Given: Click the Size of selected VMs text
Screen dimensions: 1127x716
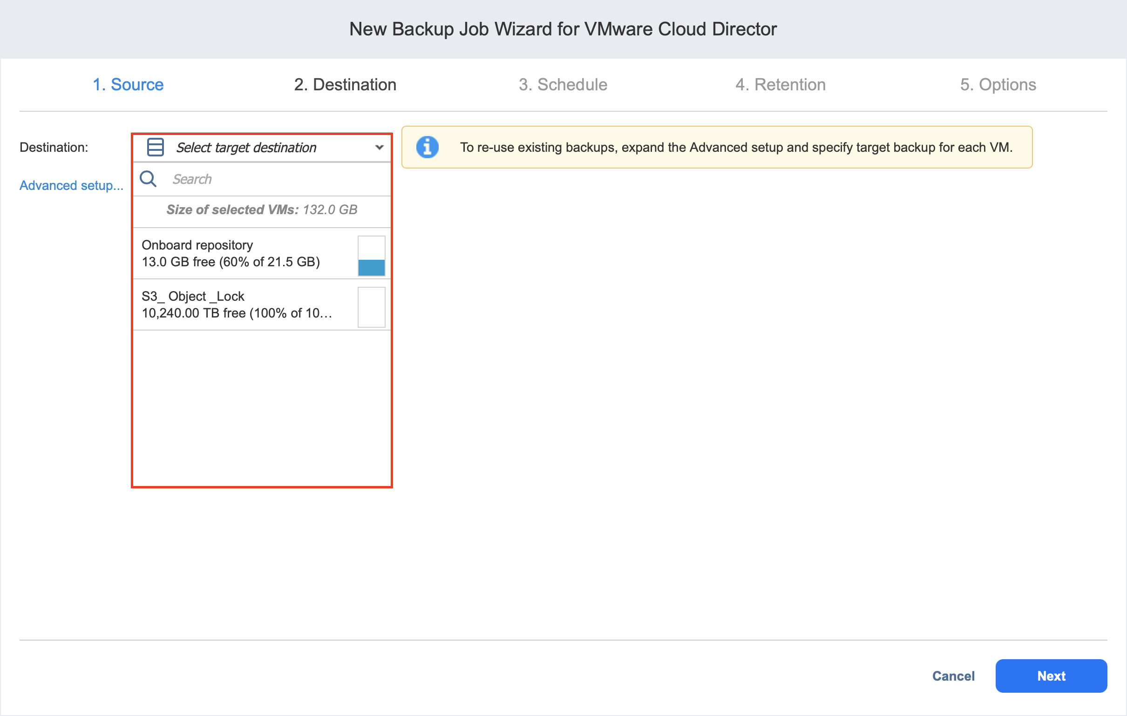Looking at the screenshot, I should [x=262, y=209].
